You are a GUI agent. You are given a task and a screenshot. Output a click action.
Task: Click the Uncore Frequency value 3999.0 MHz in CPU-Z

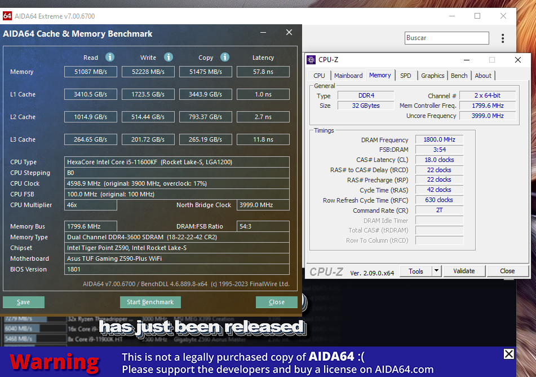[488, 116]
